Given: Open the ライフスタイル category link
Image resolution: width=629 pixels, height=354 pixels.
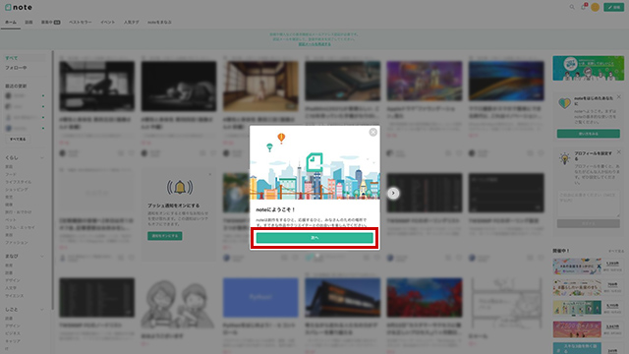Looking at the screenshot, I should (18, 182).
